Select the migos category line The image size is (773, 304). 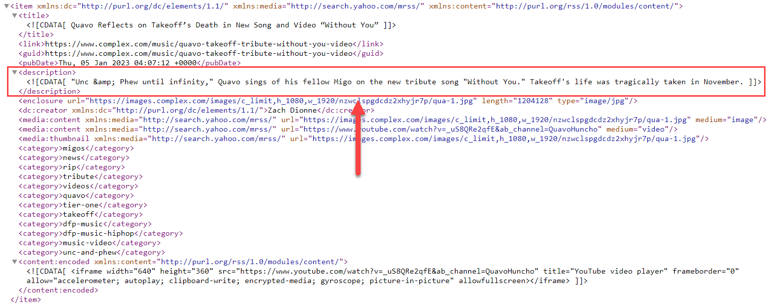click(x=76, y=149)
